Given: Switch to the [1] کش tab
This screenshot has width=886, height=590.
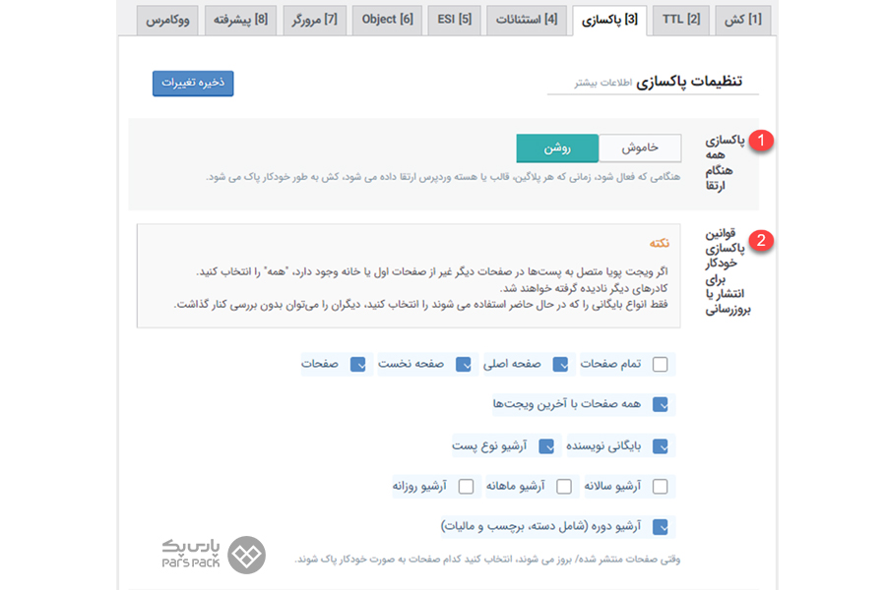Looking at the screenshot, I should (x=742, y=21).
